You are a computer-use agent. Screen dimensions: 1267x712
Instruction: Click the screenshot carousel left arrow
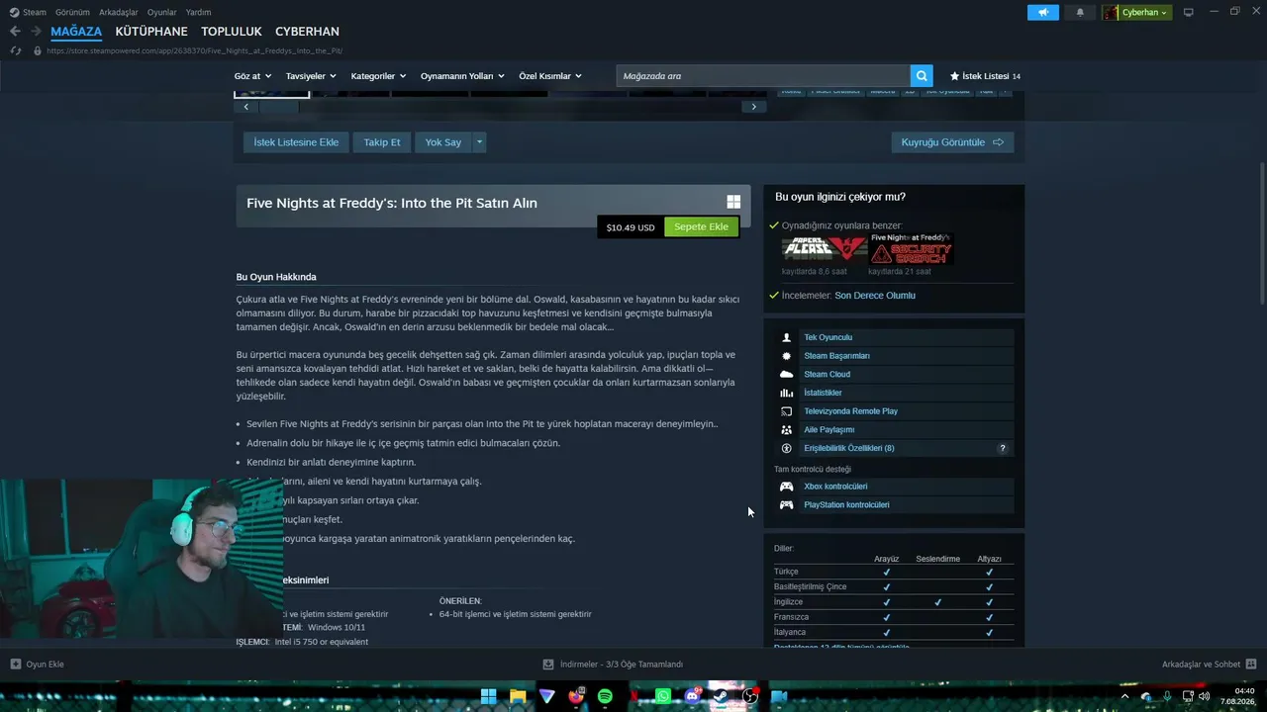[x=245, y=107]
